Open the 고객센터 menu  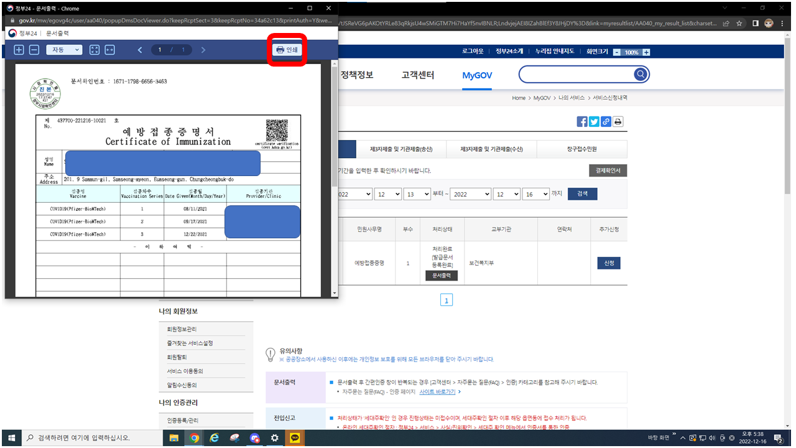pyautogui.click(x=418, y=75)
